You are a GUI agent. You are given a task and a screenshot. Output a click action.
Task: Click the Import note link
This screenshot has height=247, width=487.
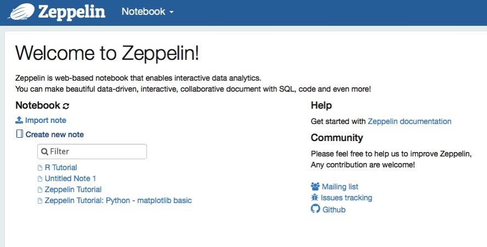tap(46, 120)
